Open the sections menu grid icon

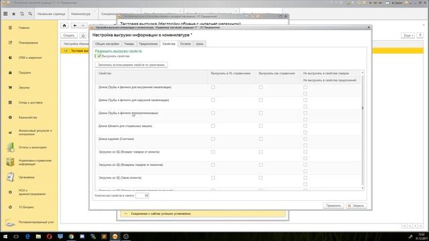coord(5,13)
